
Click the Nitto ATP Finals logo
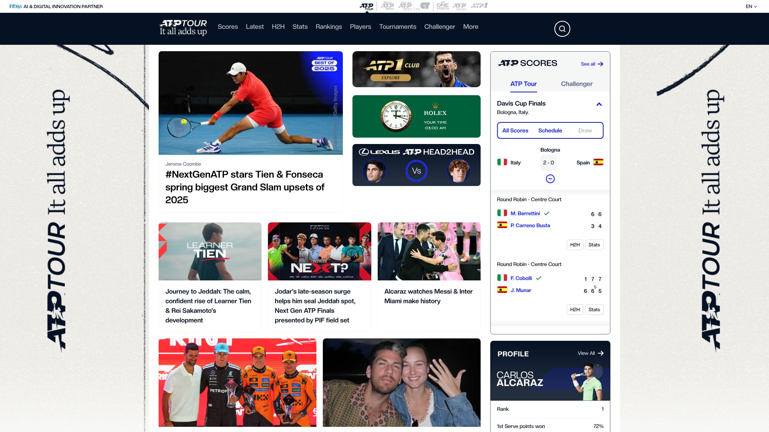(x=387, y=6)
